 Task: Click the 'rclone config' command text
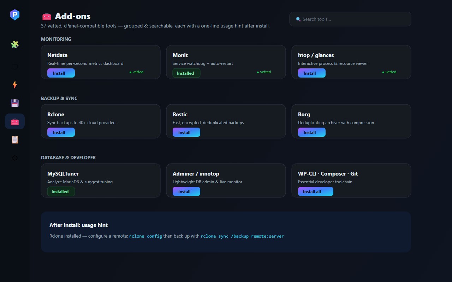(145, 236)
